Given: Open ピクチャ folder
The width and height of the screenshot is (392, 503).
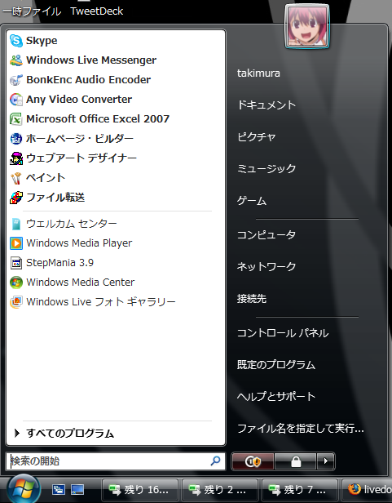Looking at the screenshot, I should (256, 137).
